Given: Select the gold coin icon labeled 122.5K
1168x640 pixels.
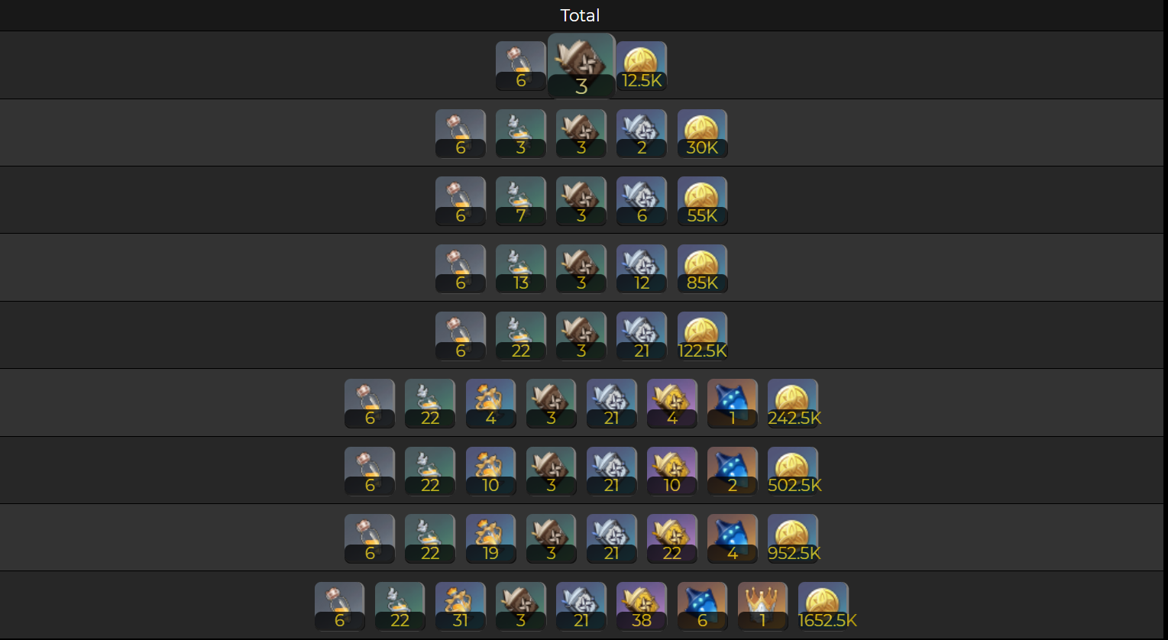Looking at the screenshot, I should coord(702,337).
